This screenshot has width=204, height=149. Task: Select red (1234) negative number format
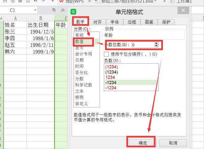111,67
